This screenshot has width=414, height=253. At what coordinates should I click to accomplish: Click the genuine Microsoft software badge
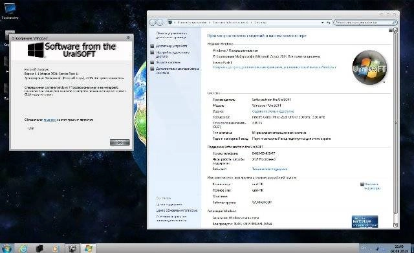pos(365,221)
